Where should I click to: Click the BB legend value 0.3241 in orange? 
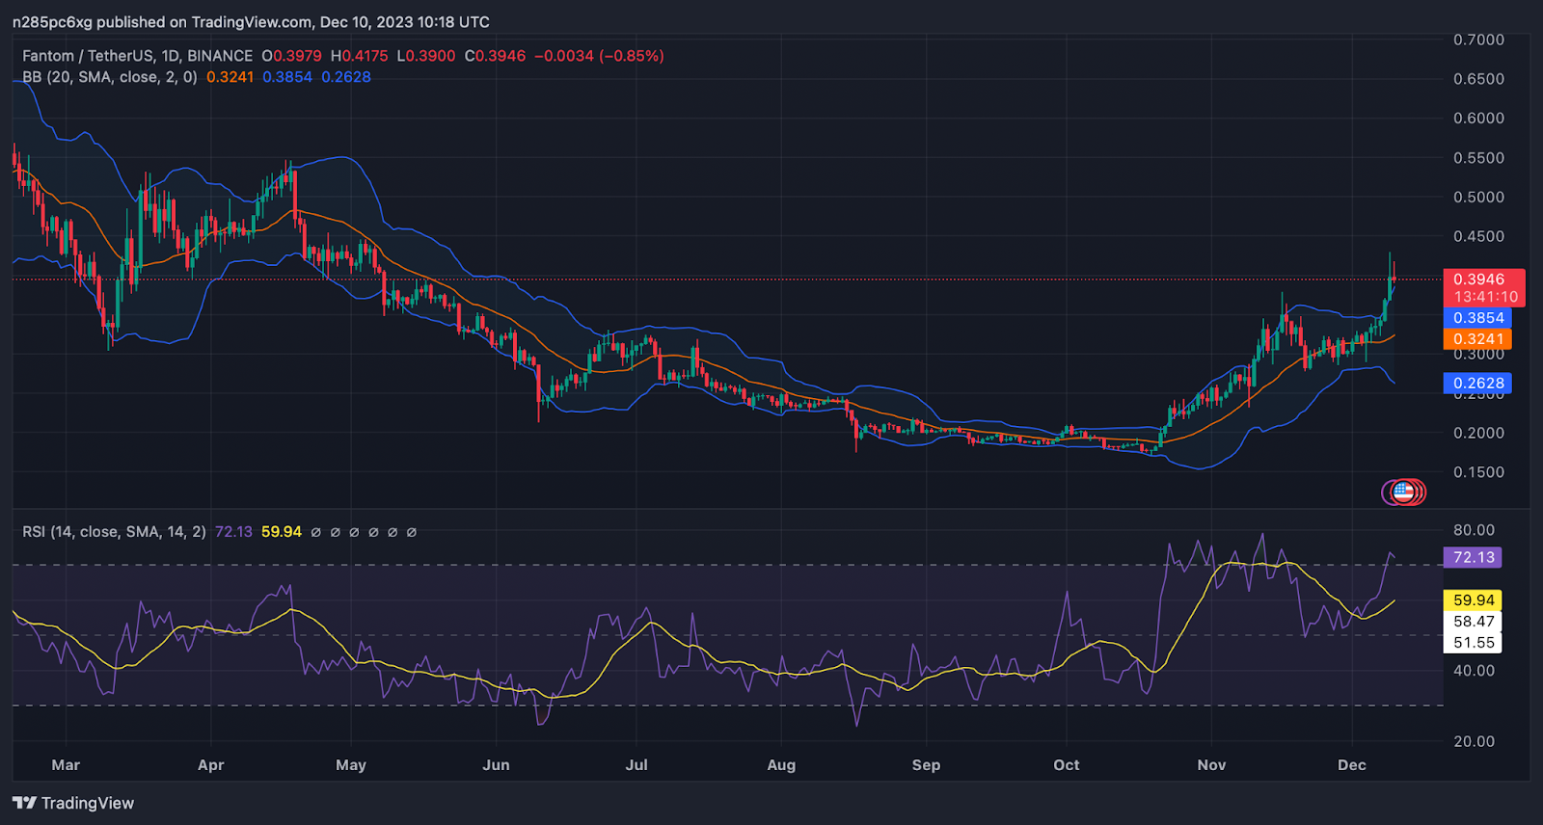pyautogui.click(x=230, y=77)
